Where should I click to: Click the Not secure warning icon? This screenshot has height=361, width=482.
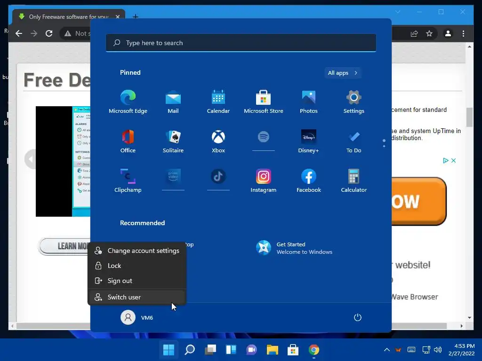[x=68, y=33]
